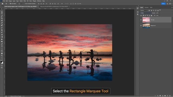Screen dimensions: 173x97
Task: Toggle lock all for the layer
Action: pyautogui.click(x=151, y=16)
